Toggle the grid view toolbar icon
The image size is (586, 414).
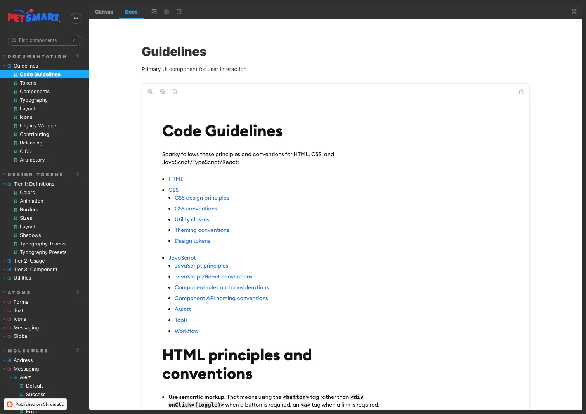[166, 12]
